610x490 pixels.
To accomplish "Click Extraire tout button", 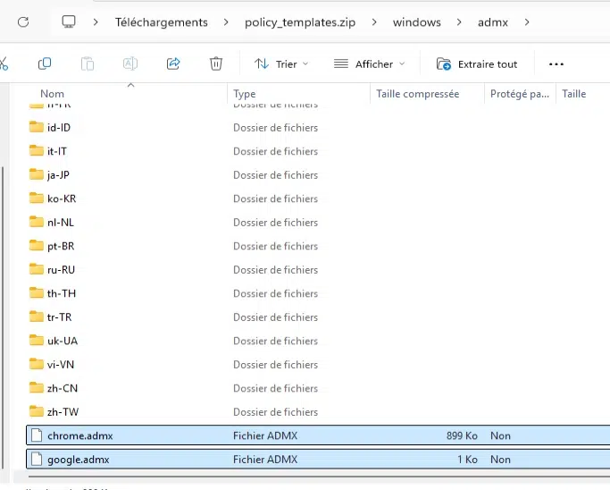I will 477,63.
